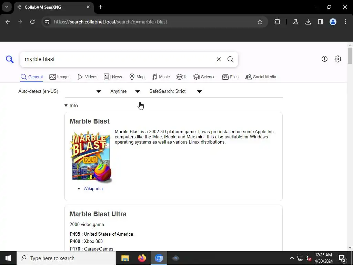
Task: Click the Marble Blast Ultra heading
Action: pyautogui.click(x=98, y=214)
